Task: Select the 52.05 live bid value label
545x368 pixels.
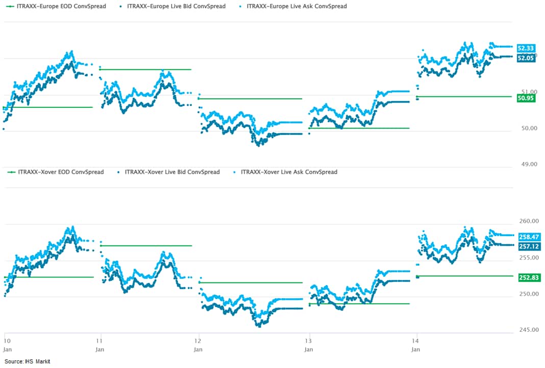Action: (x=526, y=58)
